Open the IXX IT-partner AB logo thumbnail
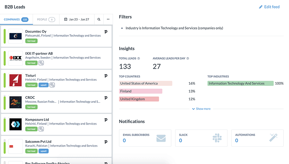The width and height of the screenshot is (289, 164). [x=15, y=58]
